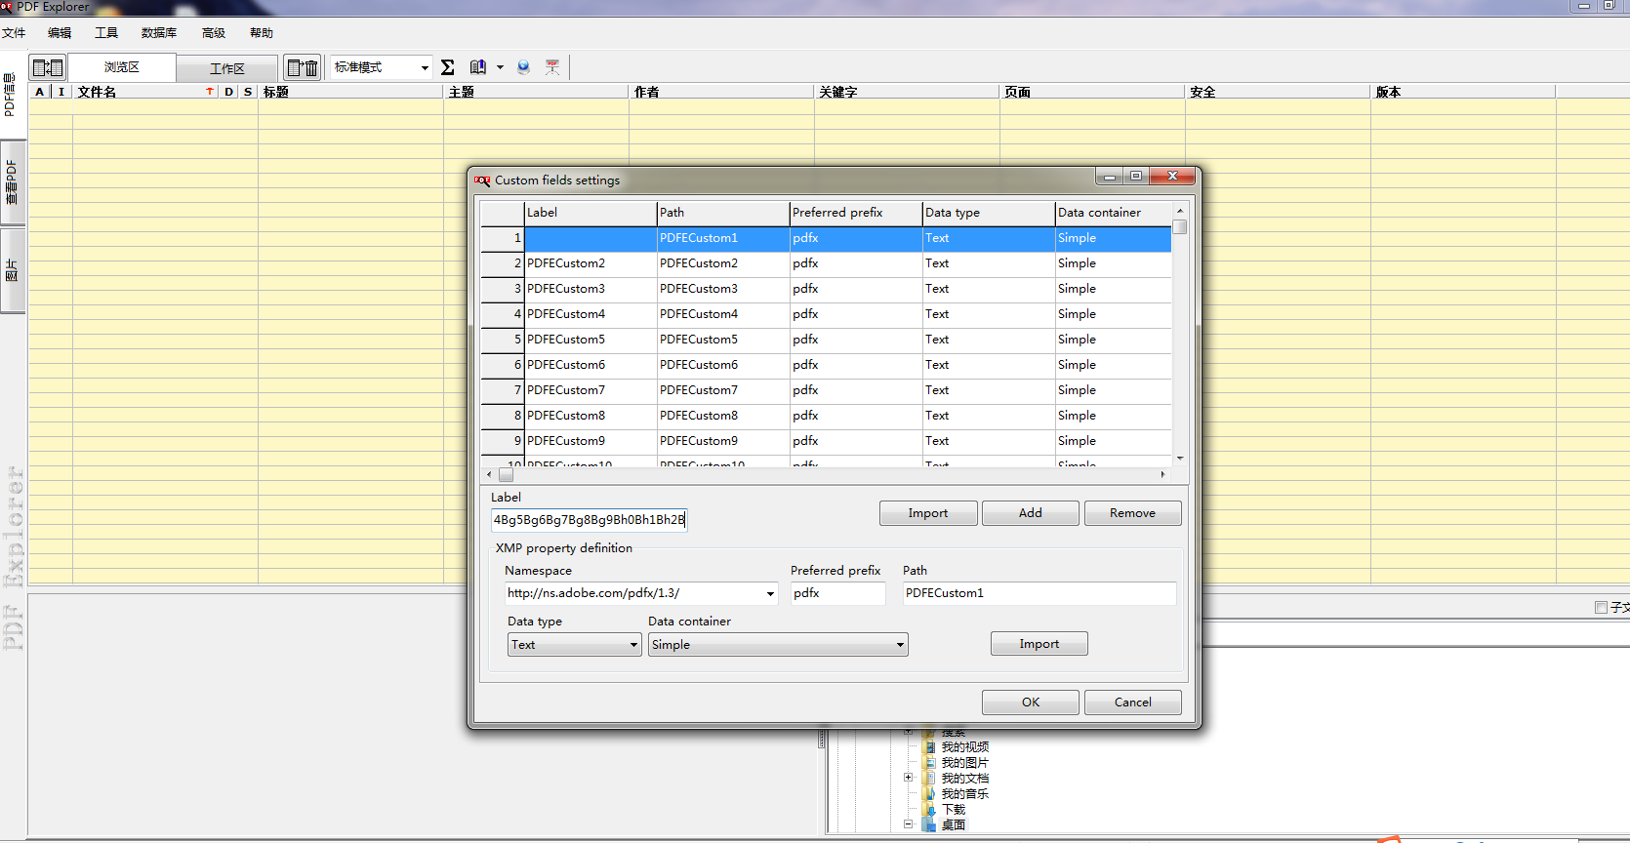Click the blue globe icon in toolbar
This screenshot has height=843, width=1630.
click(524, 67)
